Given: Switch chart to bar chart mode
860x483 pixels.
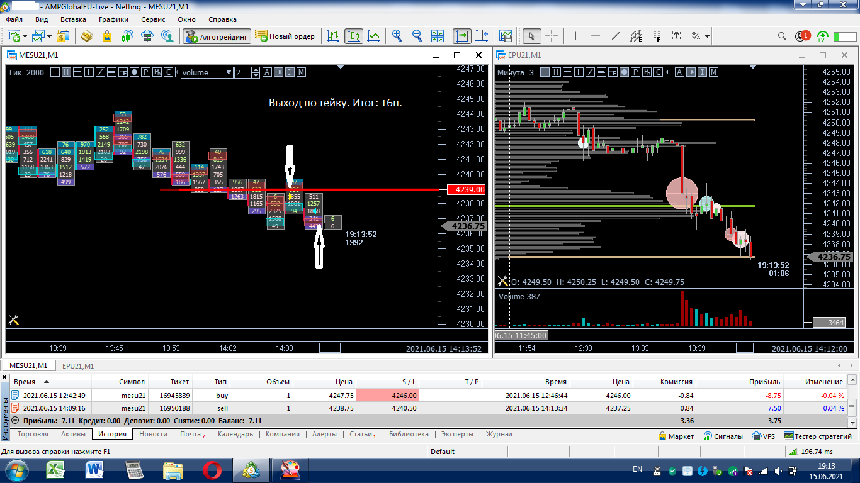Looking at the screenshot, I should pyautogui.click(x=333, y=36).
